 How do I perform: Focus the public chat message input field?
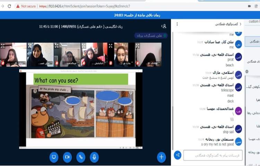213,155
